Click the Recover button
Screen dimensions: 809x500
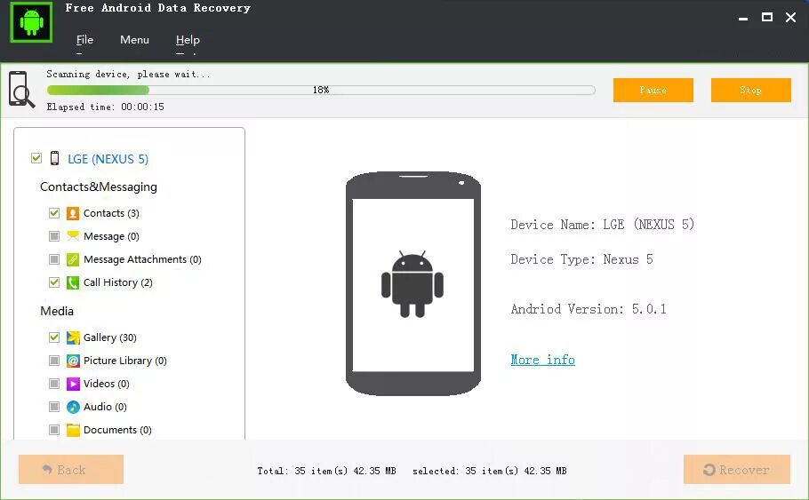(737, 470)
